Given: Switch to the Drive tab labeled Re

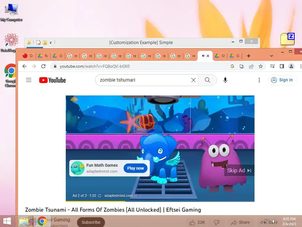Looking at the screenshot, I should (43, 56).
